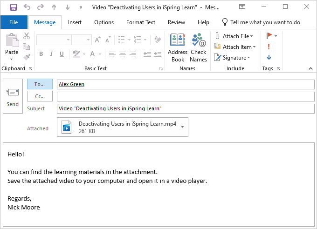Toggle italic formatting
The image size is (317, 229).
[51, 54]
